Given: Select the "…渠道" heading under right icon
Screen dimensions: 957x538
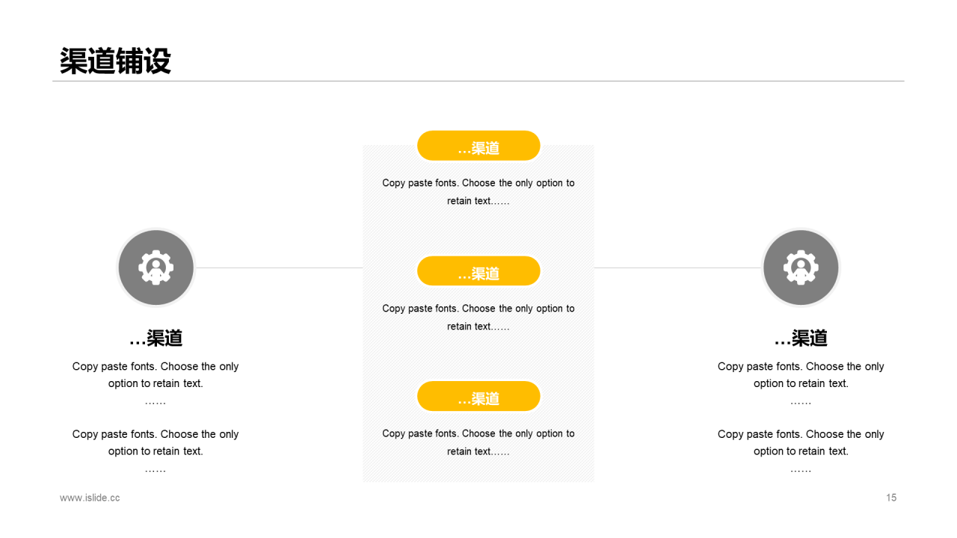Looking at the screenshot, I should click(801, 338).
